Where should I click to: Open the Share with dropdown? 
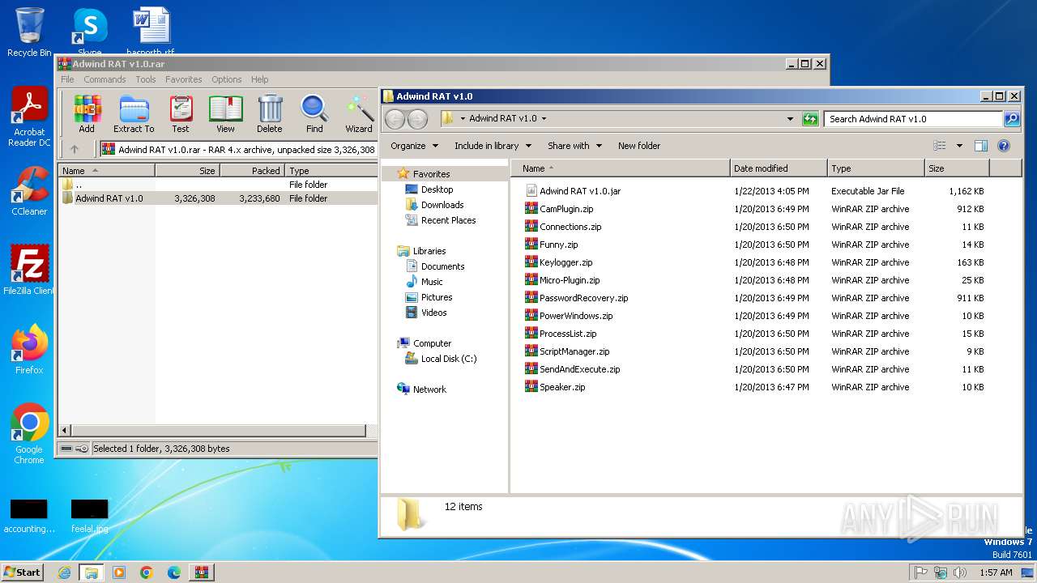[x=574, y=146]
